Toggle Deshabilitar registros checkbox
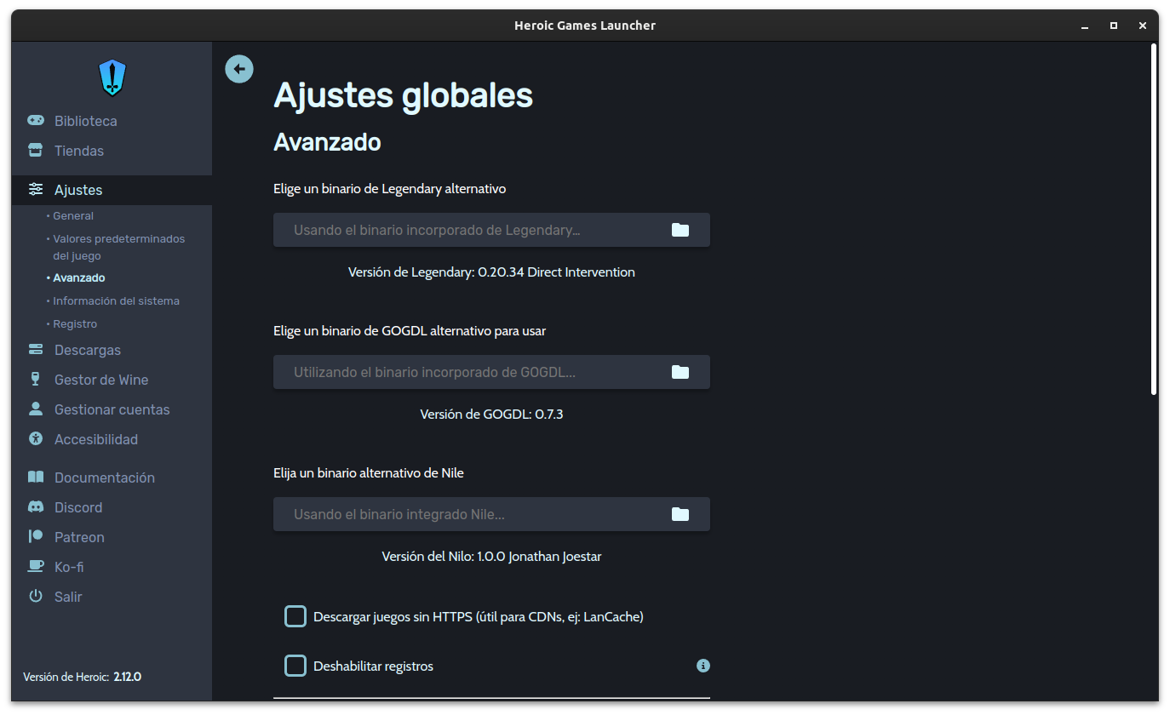The width and height of the screenshot is (1170, 715). (295, 666)
